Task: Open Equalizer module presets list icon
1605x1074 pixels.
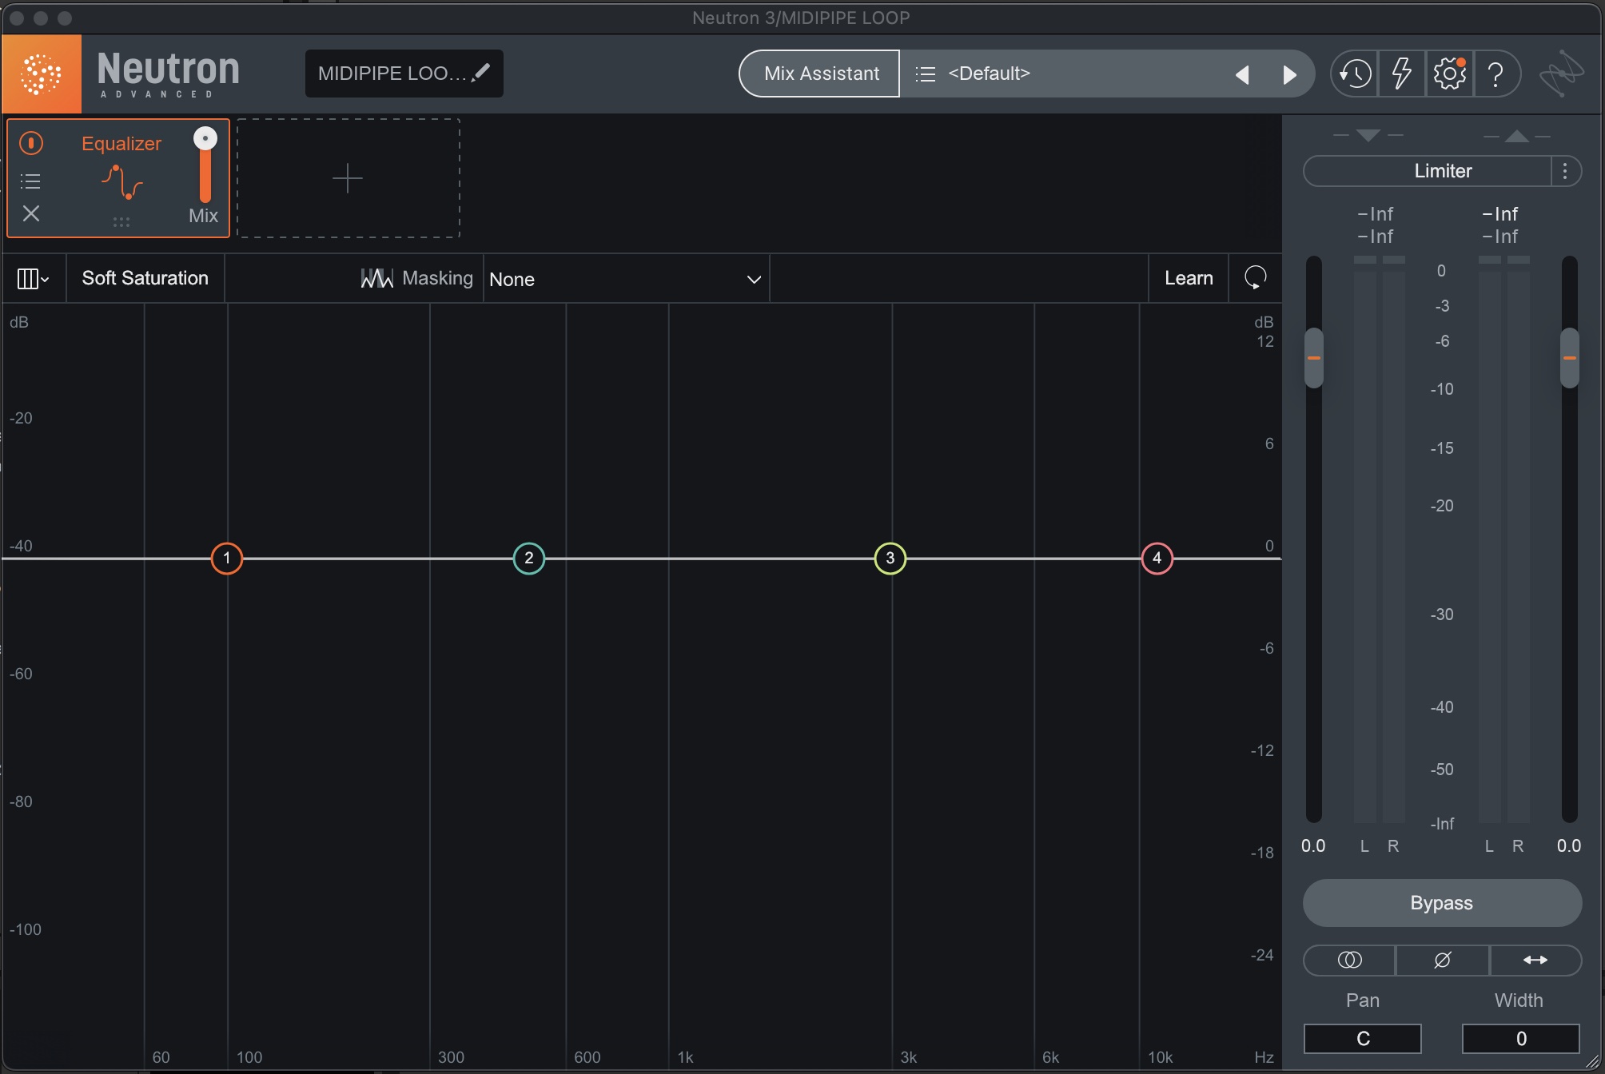Action: pos(31,181)
